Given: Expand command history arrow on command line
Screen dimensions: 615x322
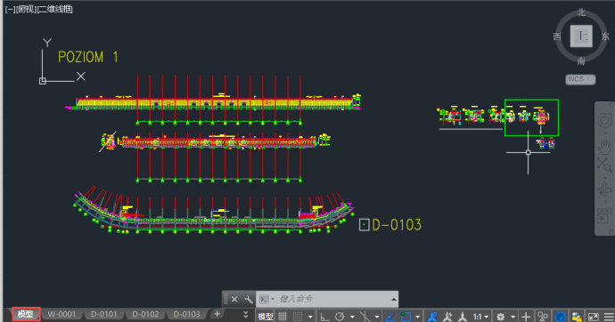Looking at the screenshot, I should [x=393, y=299].
